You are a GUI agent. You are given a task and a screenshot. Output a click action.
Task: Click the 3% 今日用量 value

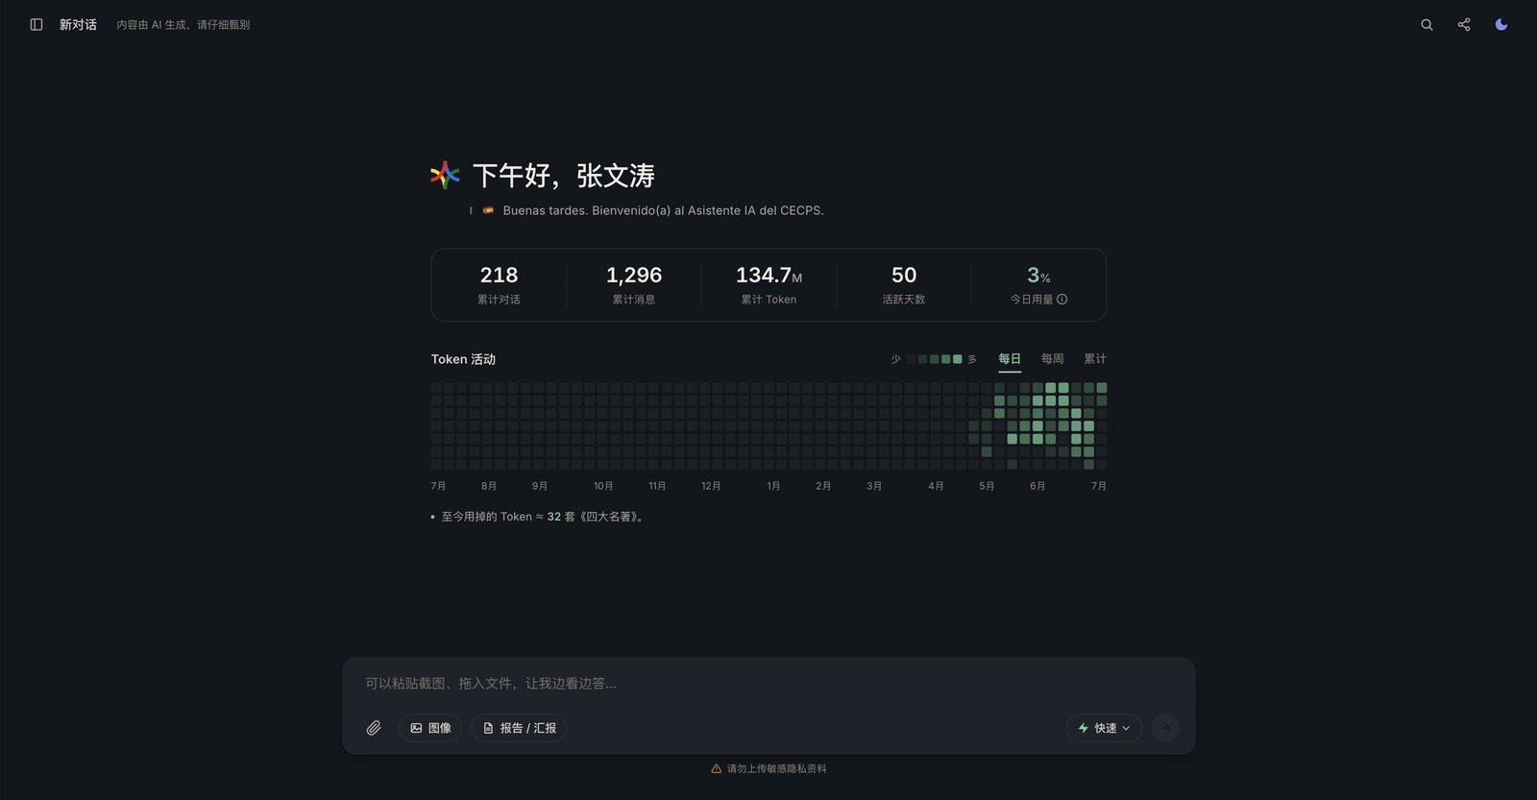pyautogui.click(x=1038, y=276)
